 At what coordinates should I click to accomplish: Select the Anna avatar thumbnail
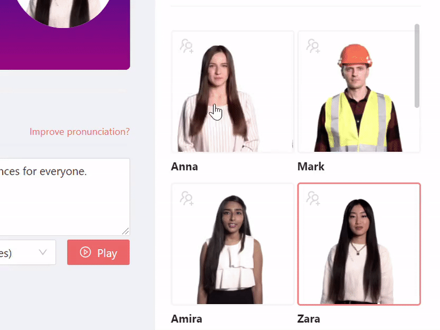(233, 91)
